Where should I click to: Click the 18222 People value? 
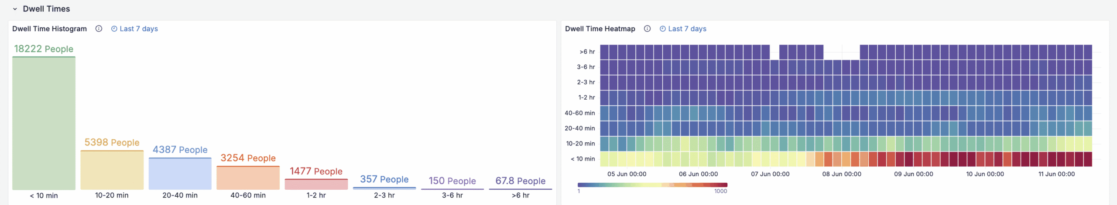(x=44, y=49)
